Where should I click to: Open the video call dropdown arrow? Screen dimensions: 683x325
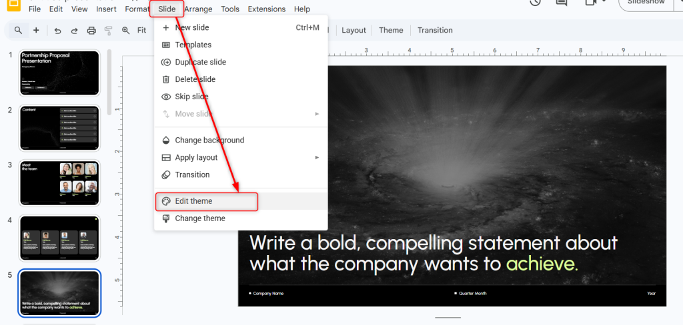point(604,2)
